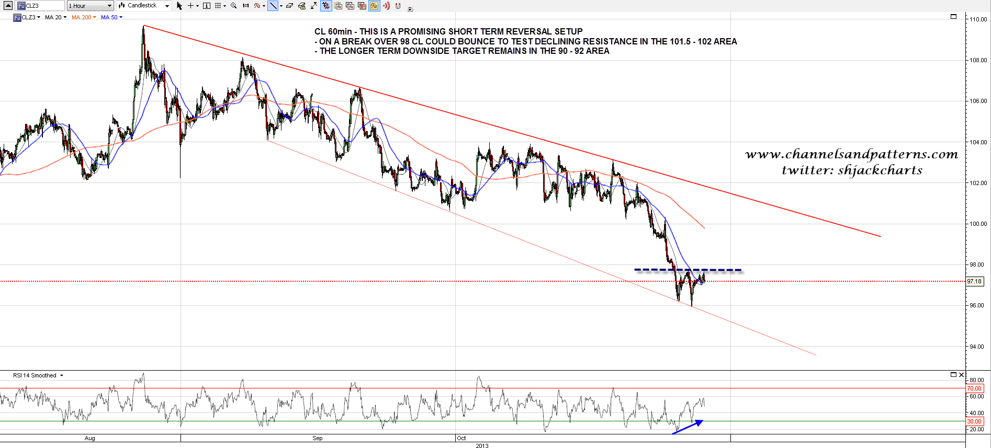The width and height of the screenshot is (991, 448).
Task: Toggle the highlighted drawings visibility button
Action: pos(326,6)
